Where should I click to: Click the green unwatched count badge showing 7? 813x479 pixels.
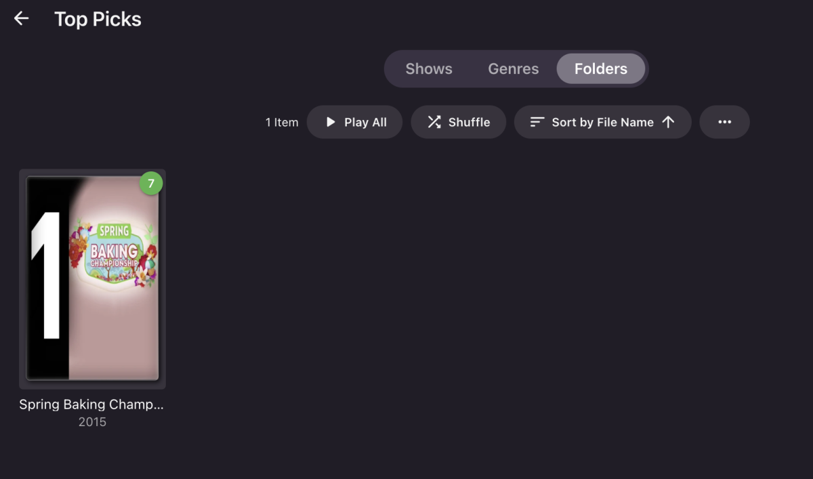coord(150,183)
